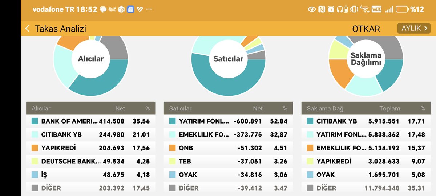436x196 pixels.
Task: Tap the OTKAR stock symbol
Action: point(366,29)
